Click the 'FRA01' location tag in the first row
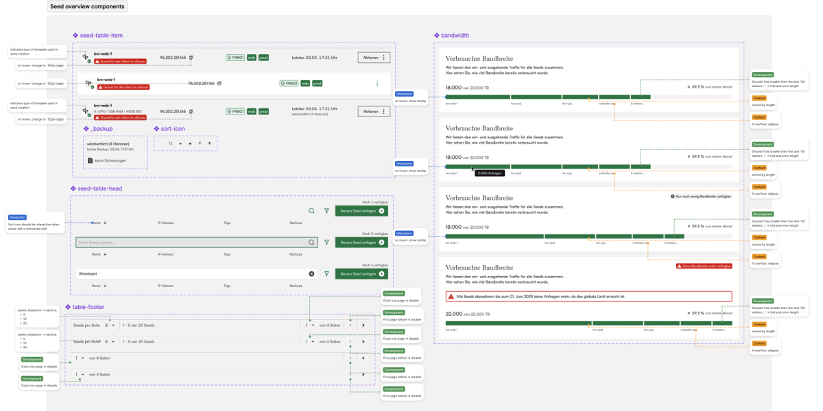 click(x=235, y=58)
